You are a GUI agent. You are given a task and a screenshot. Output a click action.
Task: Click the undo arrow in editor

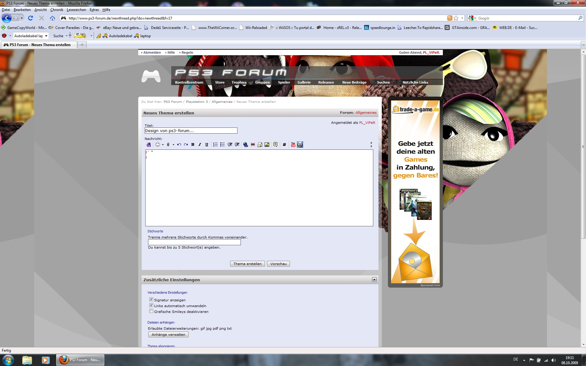179,145
